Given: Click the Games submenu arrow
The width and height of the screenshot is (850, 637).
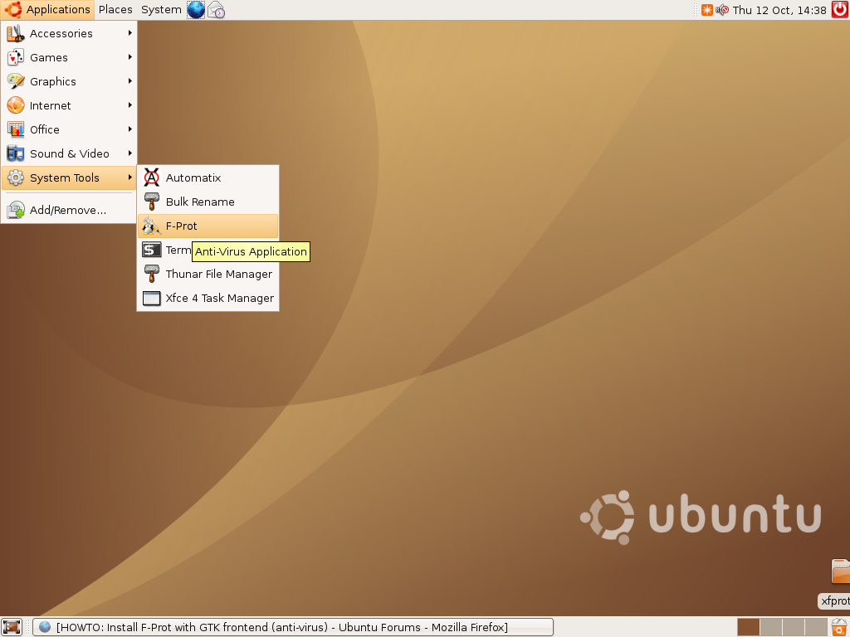Looking at the screenshot, I should (x=130, y=57).
